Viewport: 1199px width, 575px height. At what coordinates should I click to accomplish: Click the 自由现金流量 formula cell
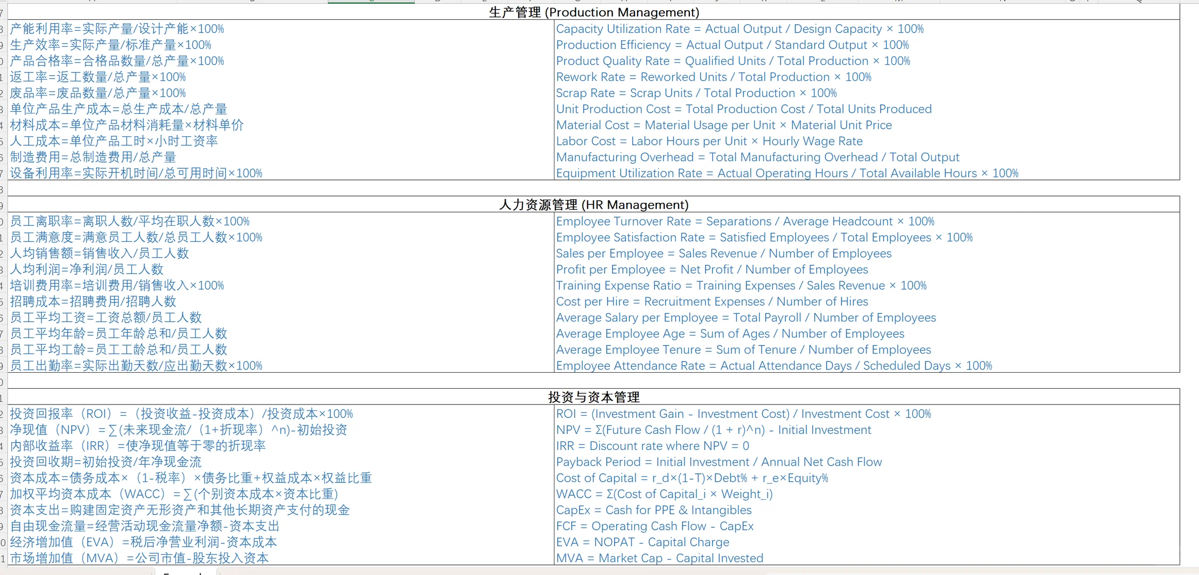(144, 526)
